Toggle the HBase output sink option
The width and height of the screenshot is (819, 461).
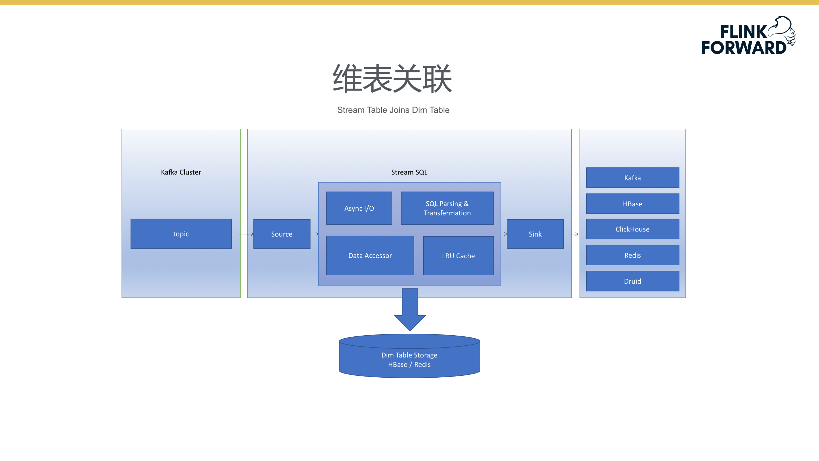(x=632, y=204)
